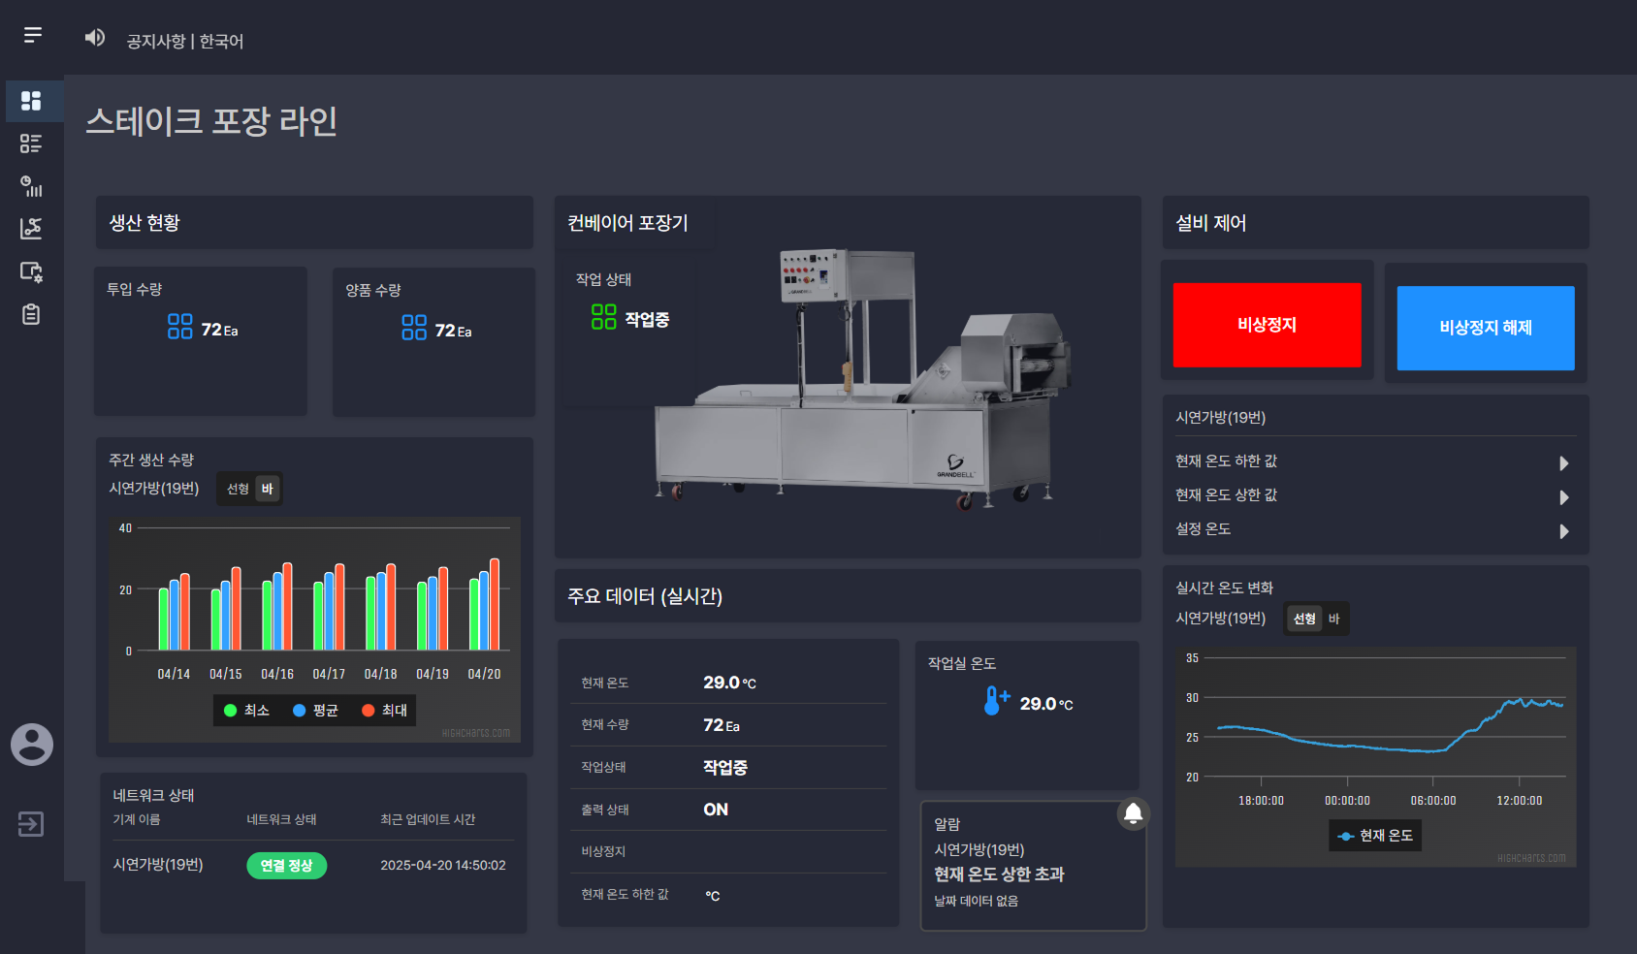Toggle 현재 온도 legend series
Screen dimensions: 1637x954
tap(1375, 836)
